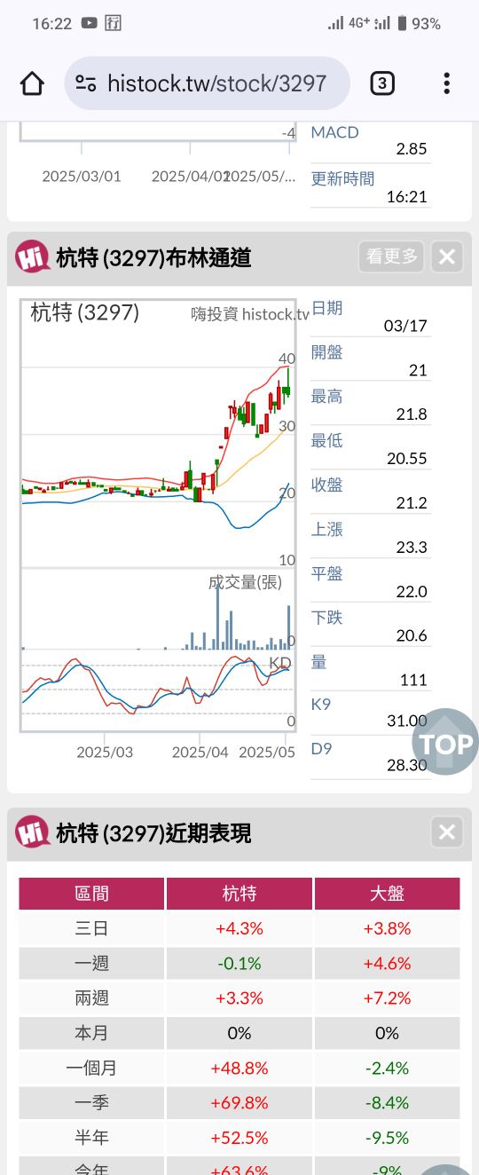Tap the 看更多 button in 布林通道 header
479x1175 pixels.
click(391, 256)
